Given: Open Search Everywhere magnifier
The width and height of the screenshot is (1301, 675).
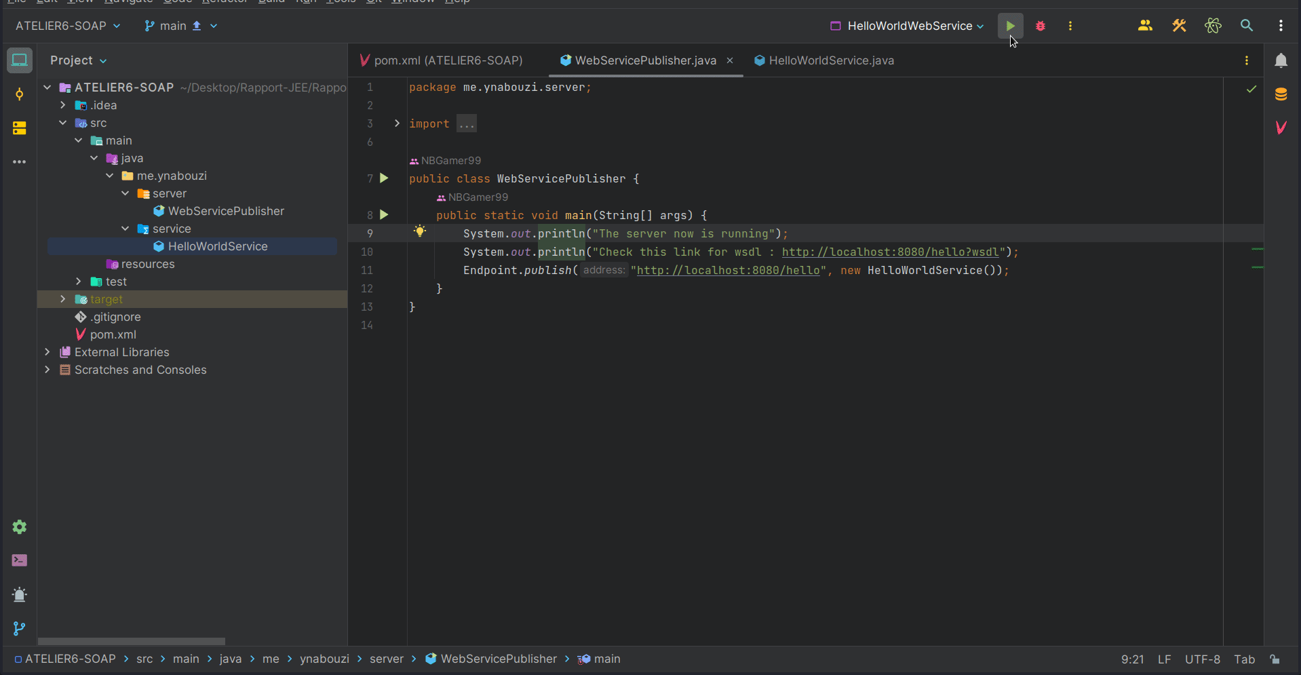Looking at the screenshot, I should click(1247, 26).
